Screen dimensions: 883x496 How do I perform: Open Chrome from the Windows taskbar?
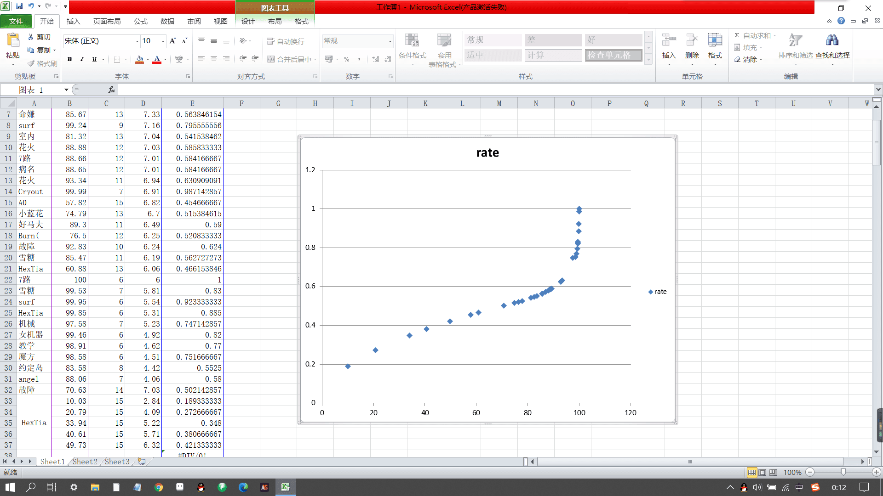(159, 487)
